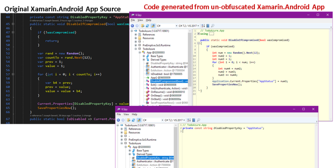
Task: Open Help menu in upper ILSpy window
Action: (x=149, y=20)
